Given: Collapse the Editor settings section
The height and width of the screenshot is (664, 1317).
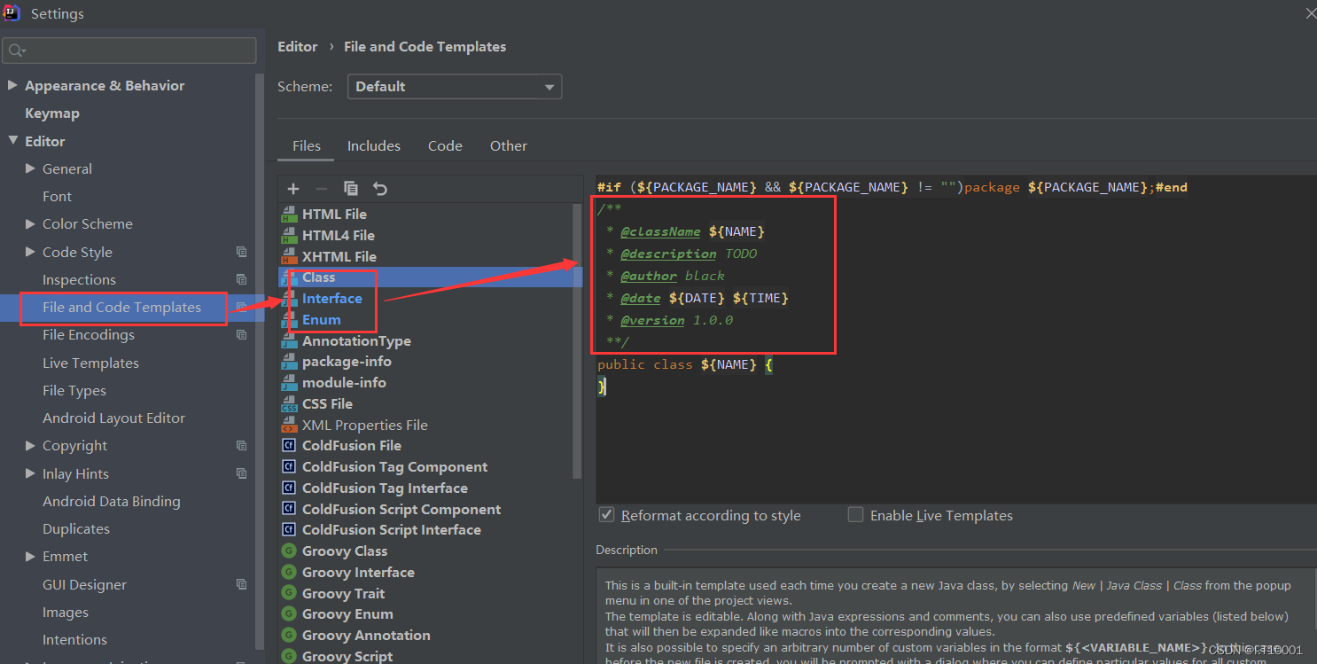Looking at the screenshot, I should [12, 141].
